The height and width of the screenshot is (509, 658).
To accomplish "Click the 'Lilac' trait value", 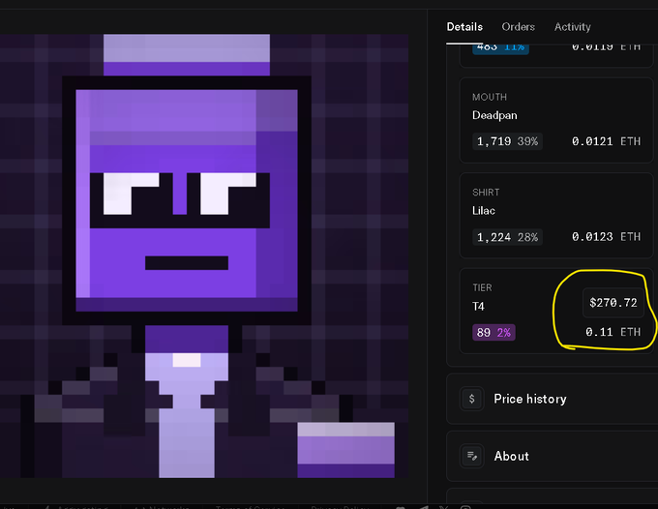I will coord(484,211).
